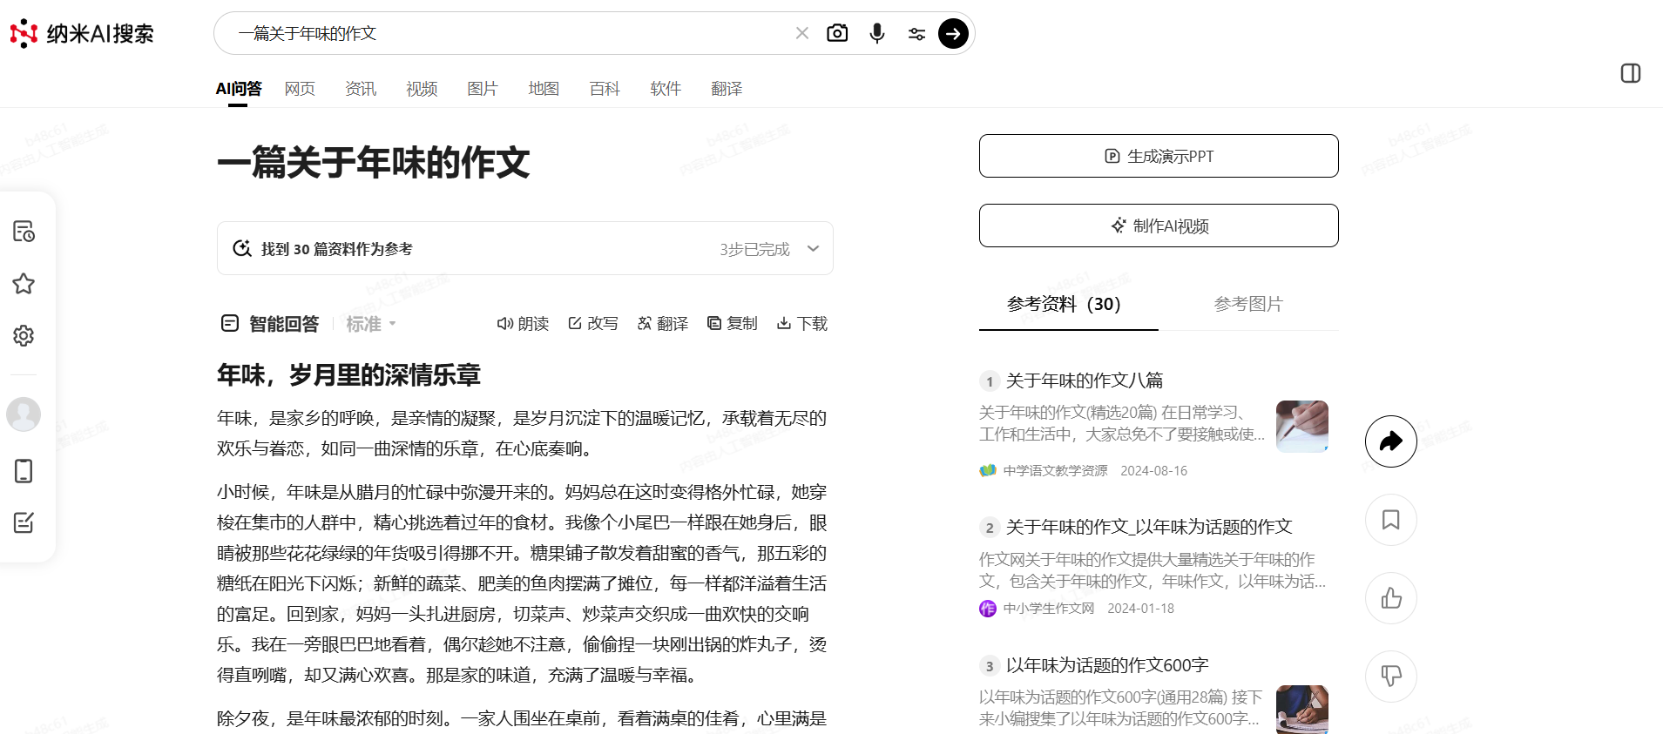This screenshot has width=1663, height=734.
Task: Switch to the 视频 tab
Action: 422,89
